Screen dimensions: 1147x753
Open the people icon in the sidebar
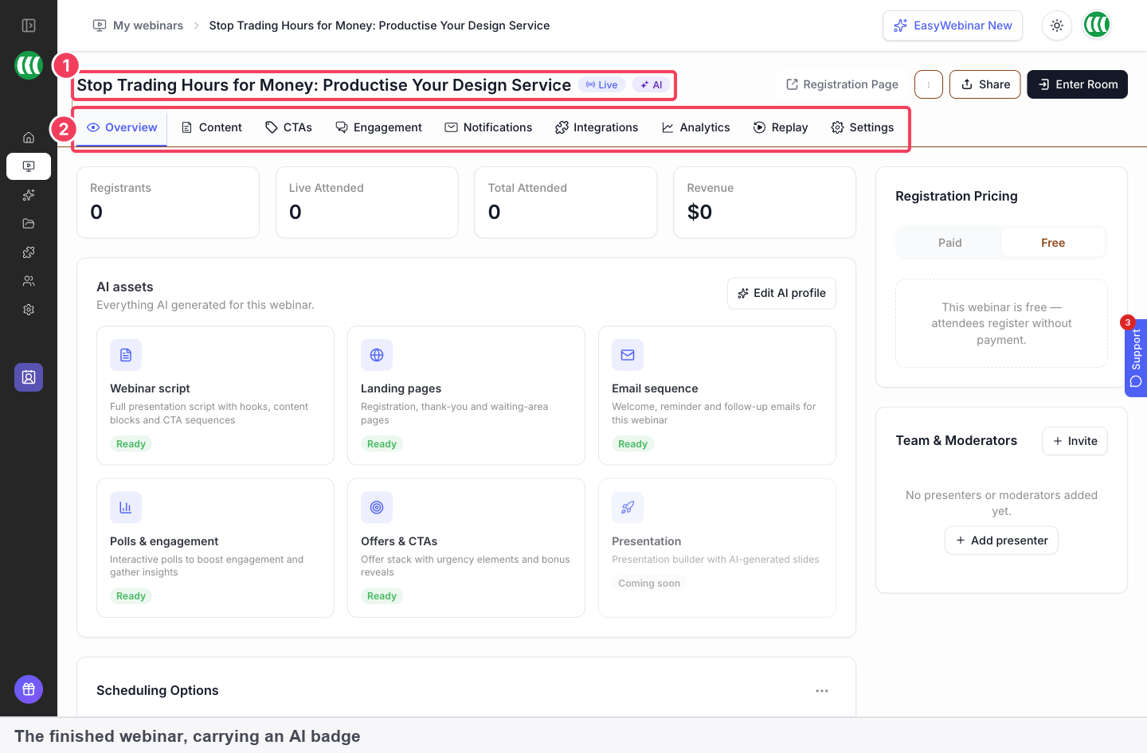(x=29, y=281)
